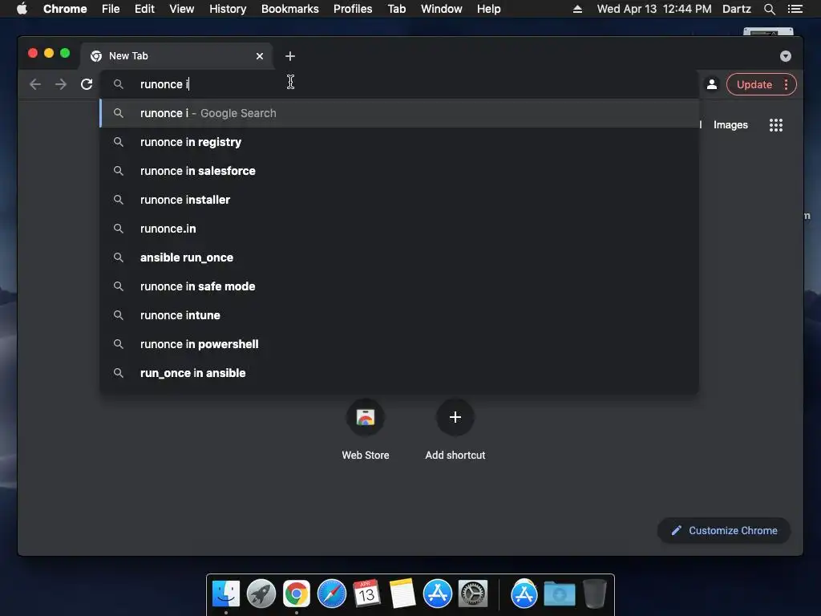Click the date and time in menu bar
This screenshot has width=821, height=616.
coord(654,9)
